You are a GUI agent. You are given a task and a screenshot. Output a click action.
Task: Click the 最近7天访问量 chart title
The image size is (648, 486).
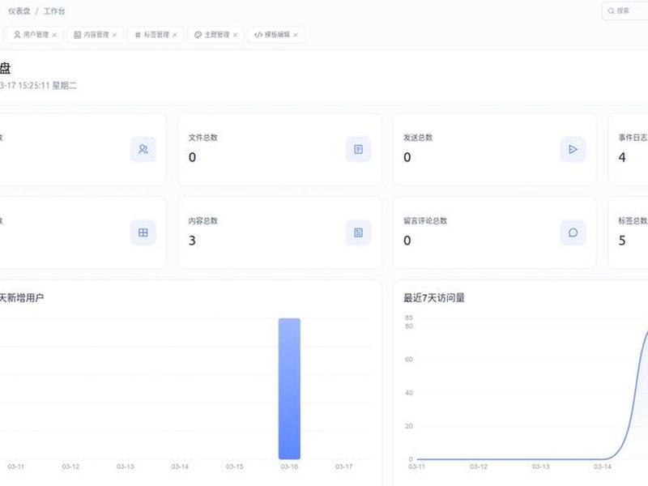434,298
